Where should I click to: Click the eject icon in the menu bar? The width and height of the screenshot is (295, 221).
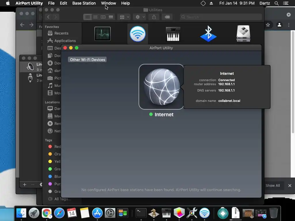[x=211, y=3]
